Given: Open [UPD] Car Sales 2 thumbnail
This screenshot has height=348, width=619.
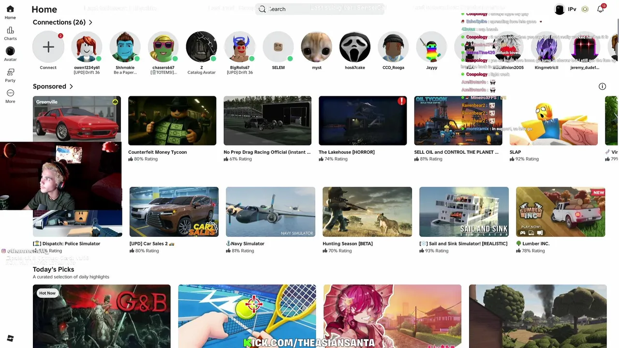Looking at the screenshot, I should [x=174, y=212].
